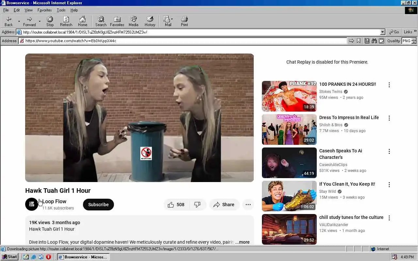Viewport: 418px width, 261px height.
Task: Open the Back history dropdown arrow
Action: click(19, 21)
